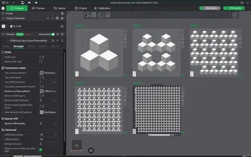Open Slice plate dropdown arrow

(x=201, y=8)
